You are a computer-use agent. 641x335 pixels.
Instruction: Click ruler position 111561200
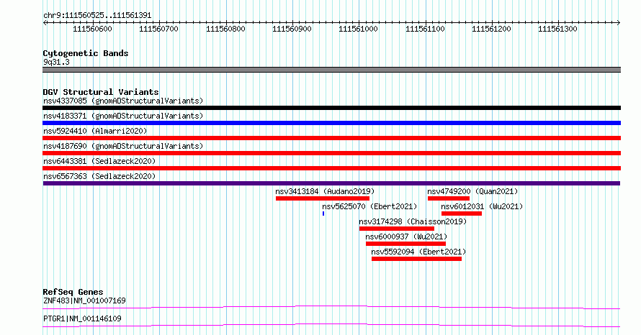click(x=491, y=29)
